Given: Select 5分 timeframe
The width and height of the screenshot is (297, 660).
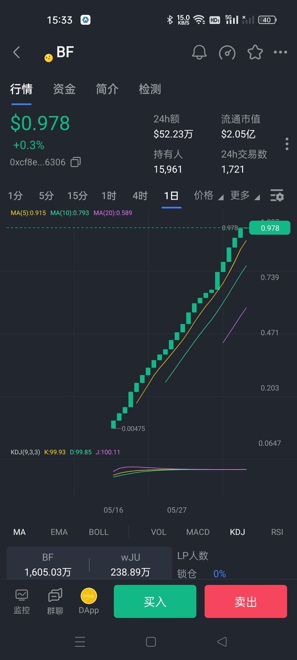Looking at the screenshot, I should click(x=46, y=195).
